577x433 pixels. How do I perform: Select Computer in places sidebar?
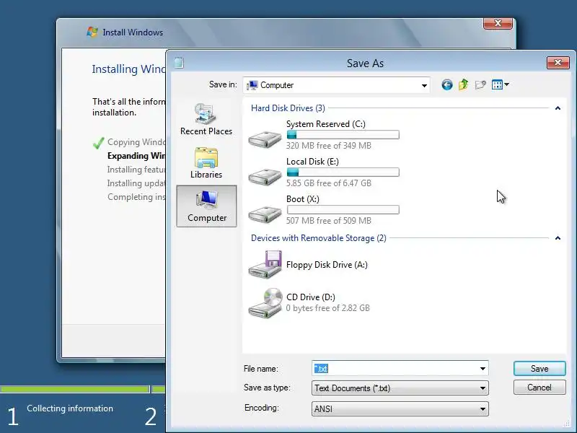click(206, 206)
